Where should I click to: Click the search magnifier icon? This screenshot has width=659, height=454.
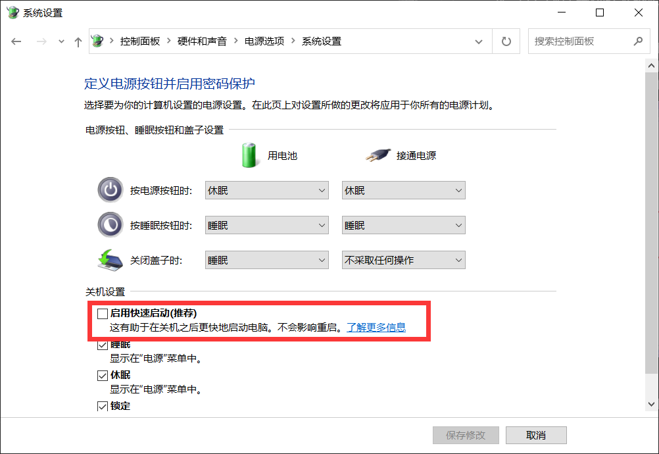[x=638, y=41]
